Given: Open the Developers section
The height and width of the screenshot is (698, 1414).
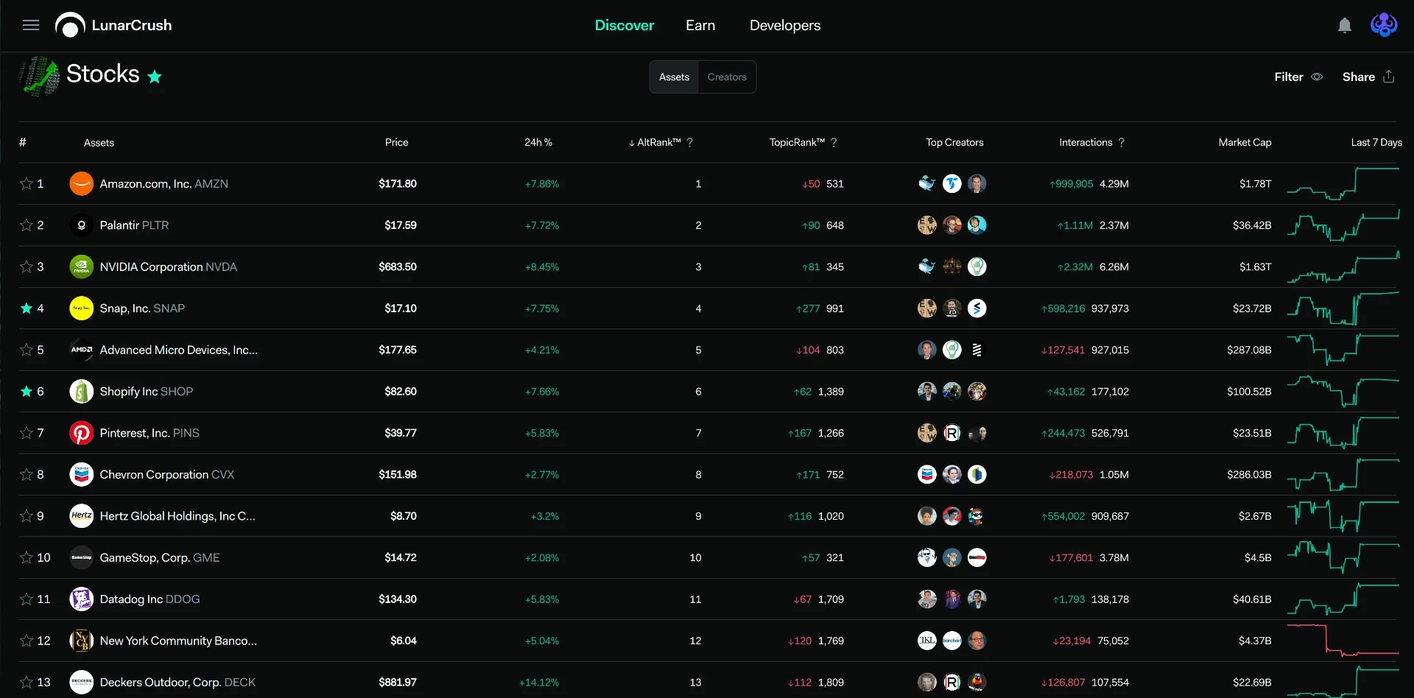Looking at the screenshot, I should [785, 26].
